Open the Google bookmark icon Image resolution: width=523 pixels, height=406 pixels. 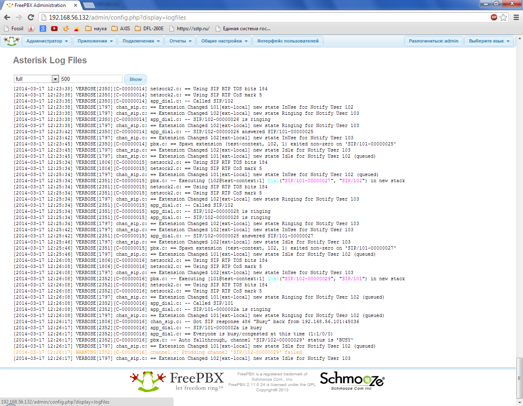43,29
